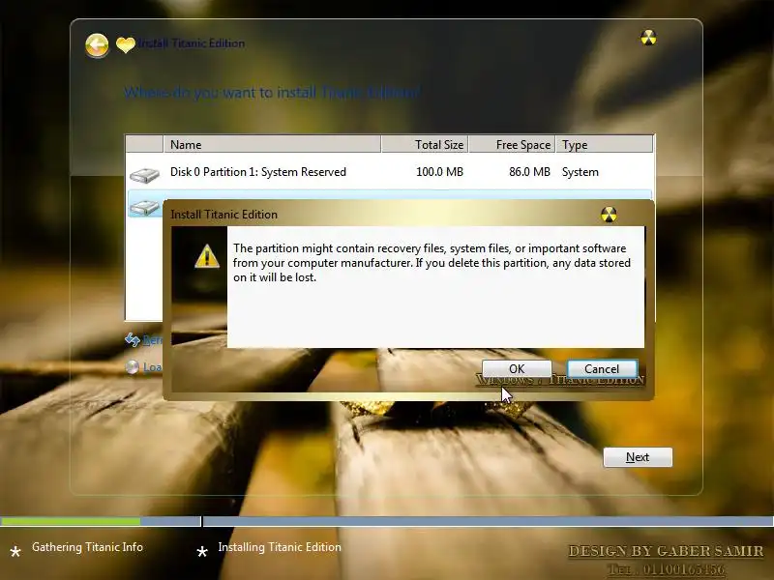Viewport: 774px width, 580px height.
Task: Click the Gathering Titanic Info progress bar
Action: (x=101, y=521)
